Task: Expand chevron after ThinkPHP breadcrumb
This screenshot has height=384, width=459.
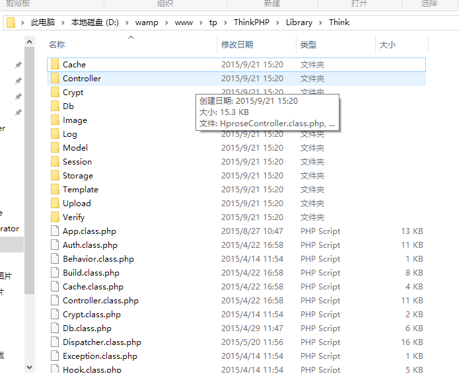Action: tap(277, 22)
